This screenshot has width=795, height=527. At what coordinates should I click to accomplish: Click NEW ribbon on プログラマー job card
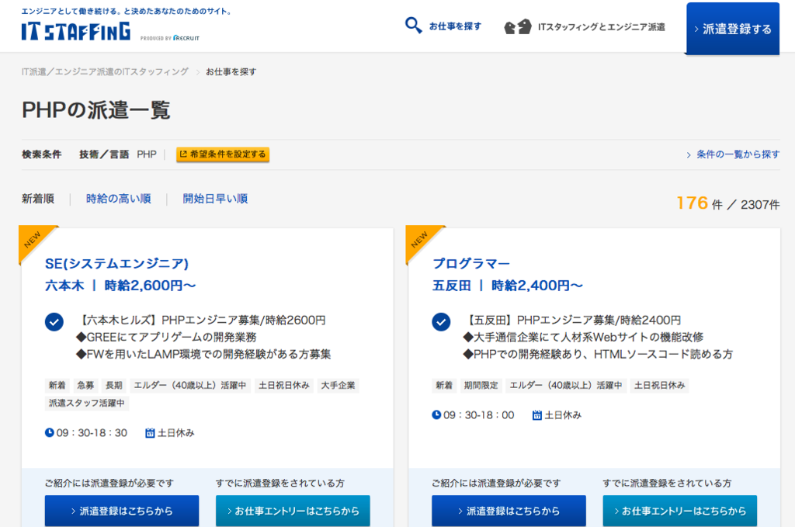(x=420, y=240)
